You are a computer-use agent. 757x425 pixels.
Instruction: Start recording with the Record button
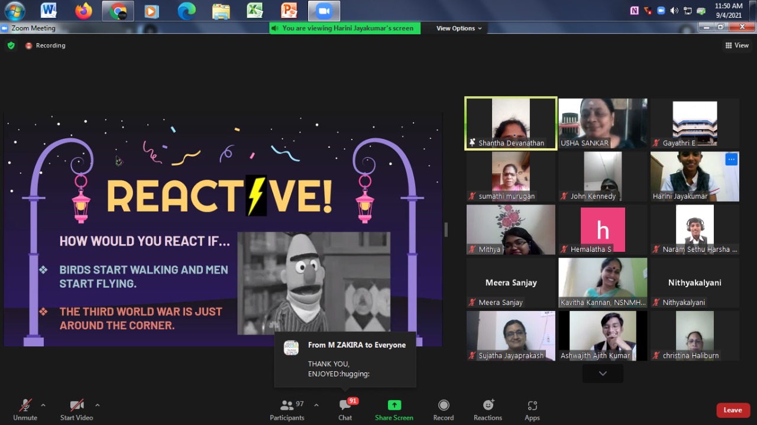click(443, 409)
